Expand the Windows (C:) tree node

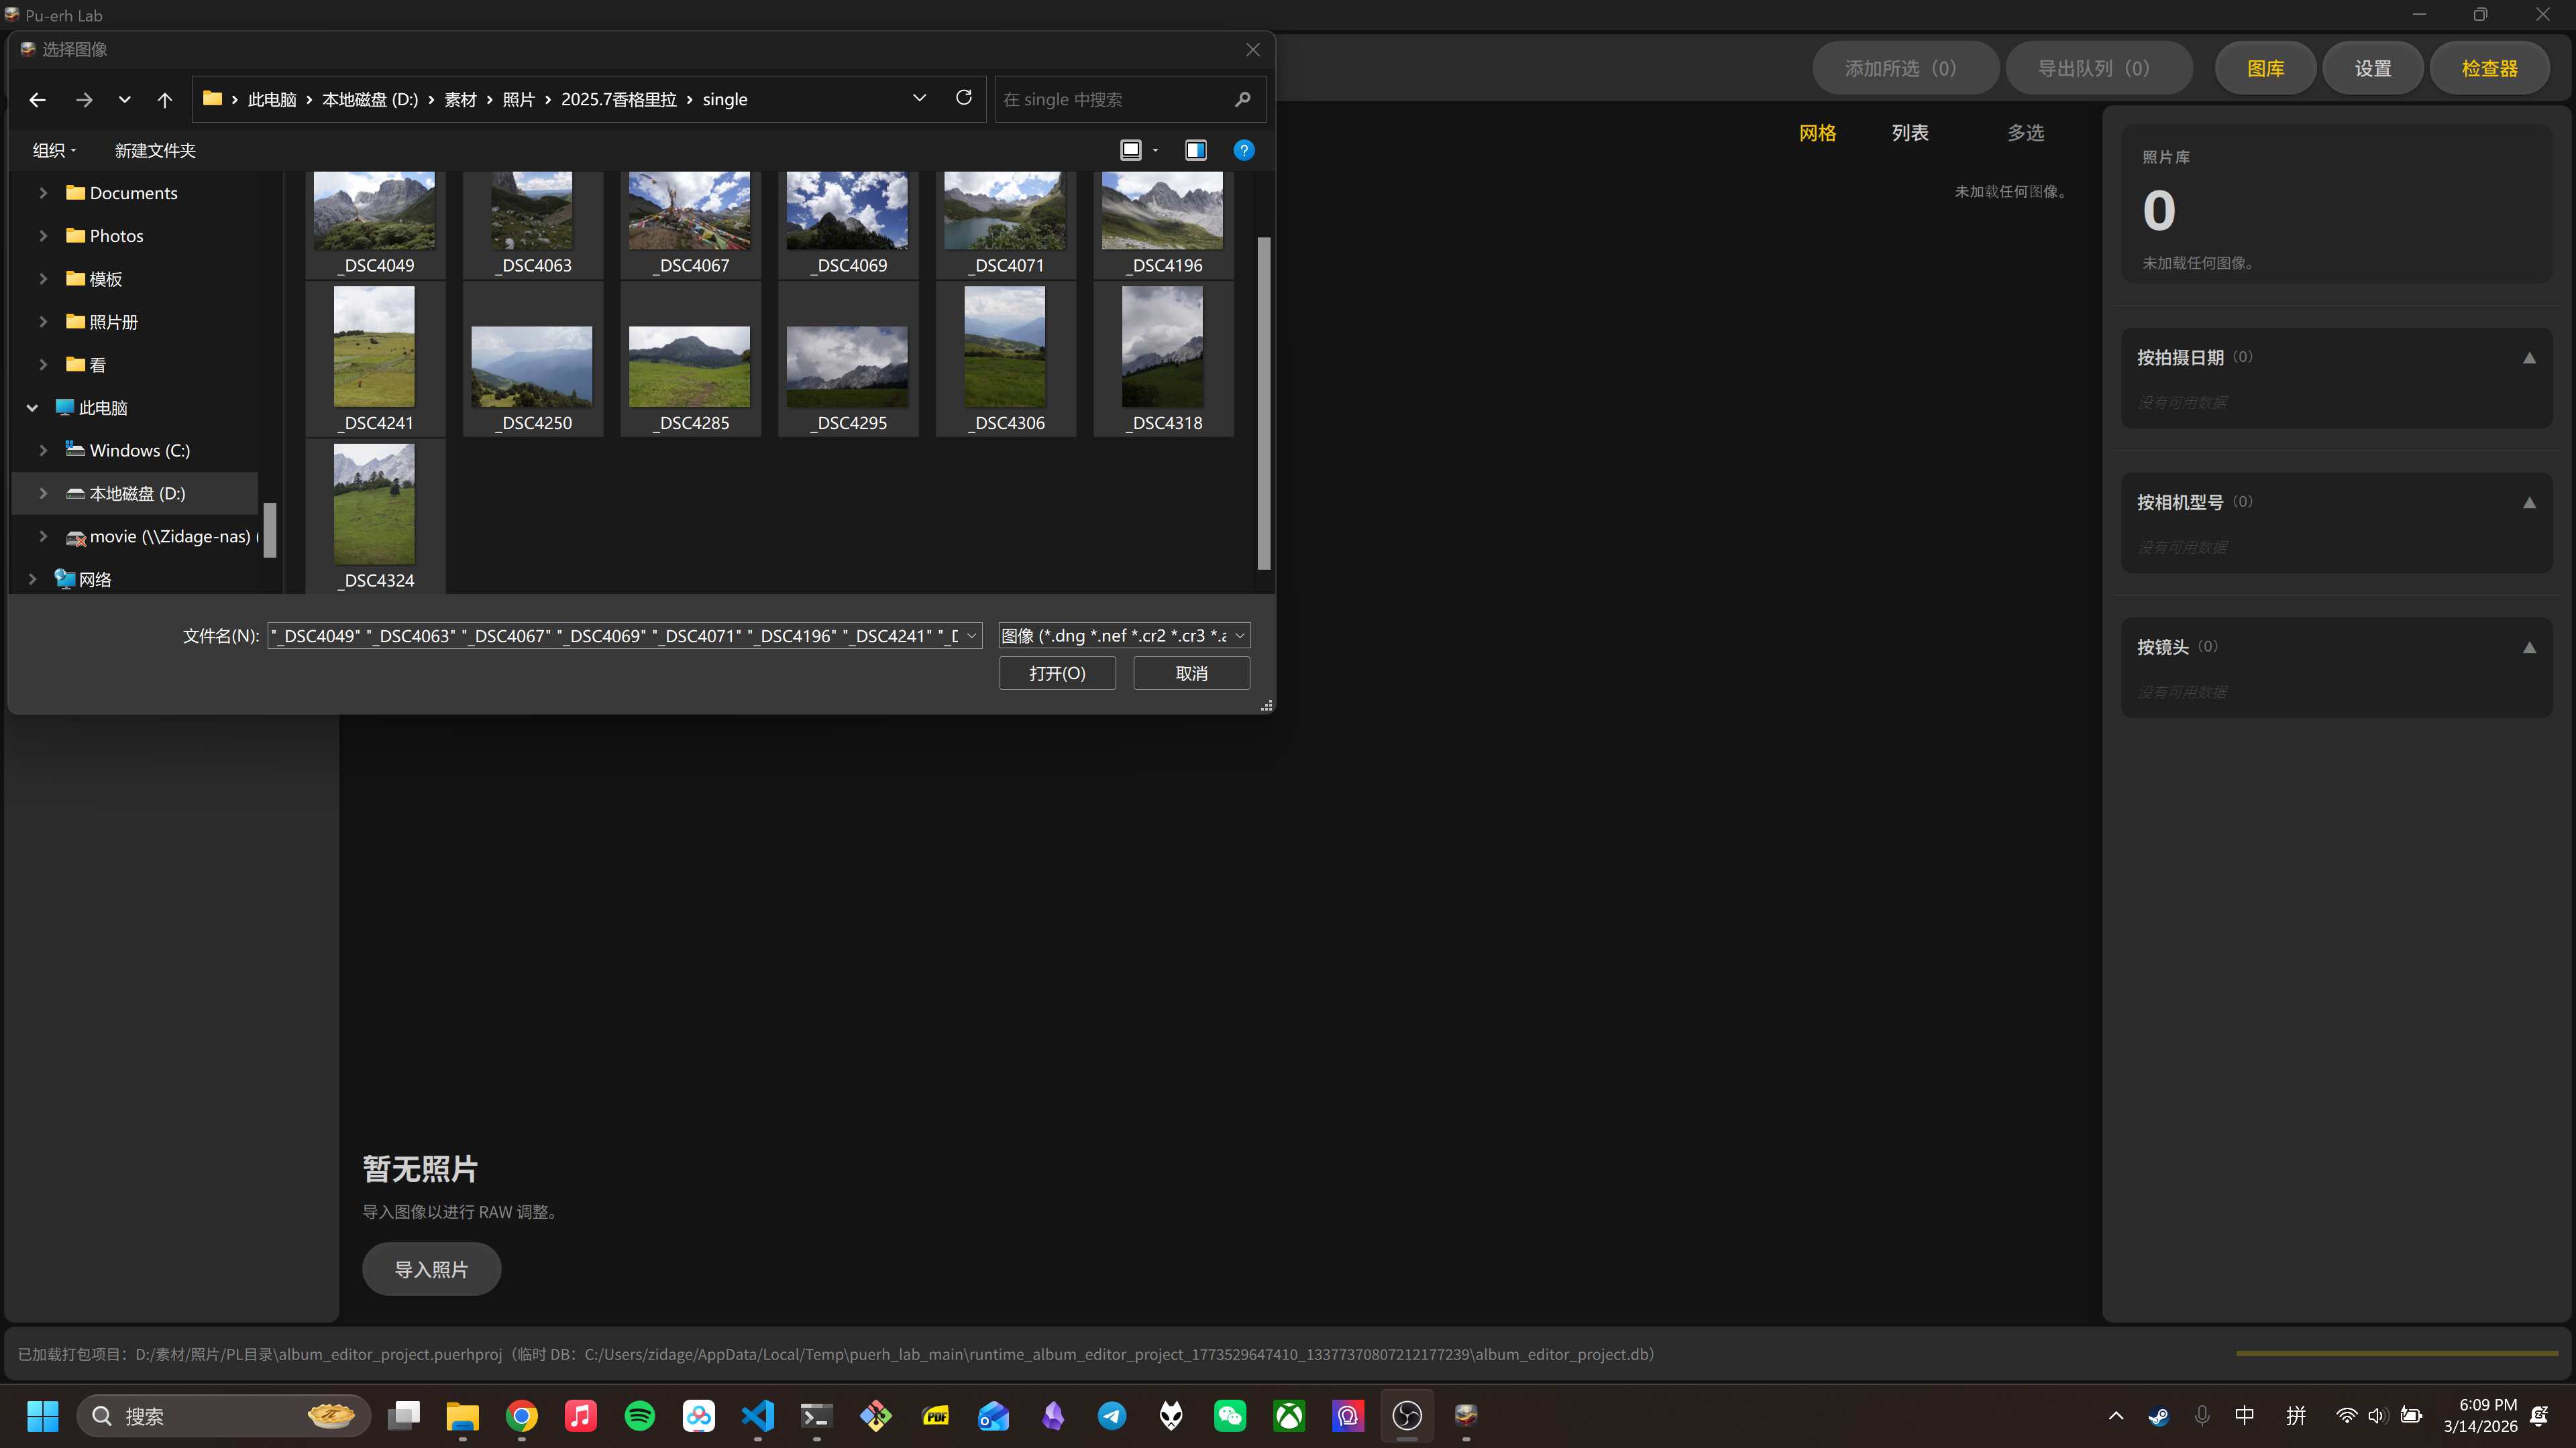[43, 450]
